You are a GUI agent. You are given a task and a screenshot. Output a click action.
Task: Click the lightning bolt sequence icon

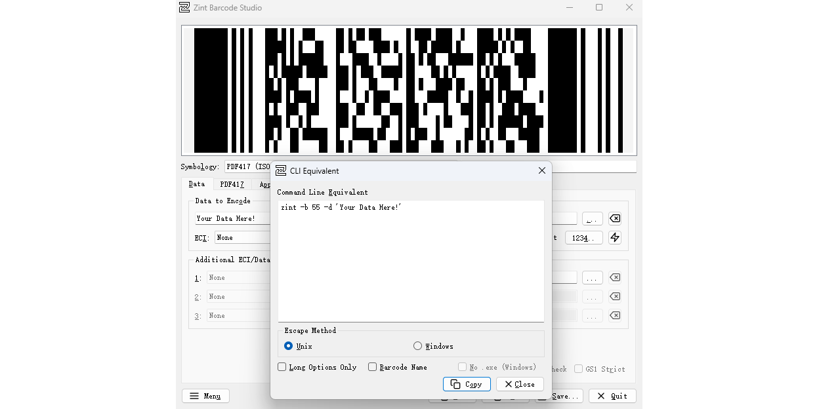click(614, 237)
